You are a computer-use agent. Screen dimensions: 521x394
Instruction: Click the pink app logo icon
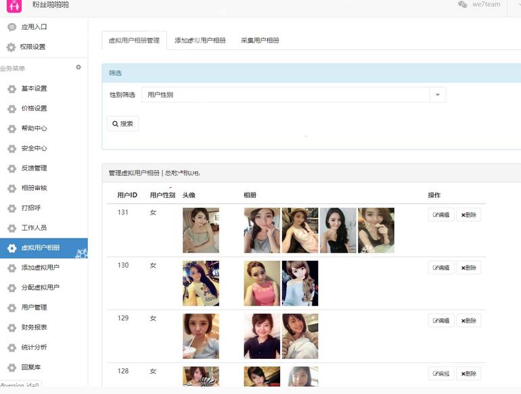click(14, 6)
